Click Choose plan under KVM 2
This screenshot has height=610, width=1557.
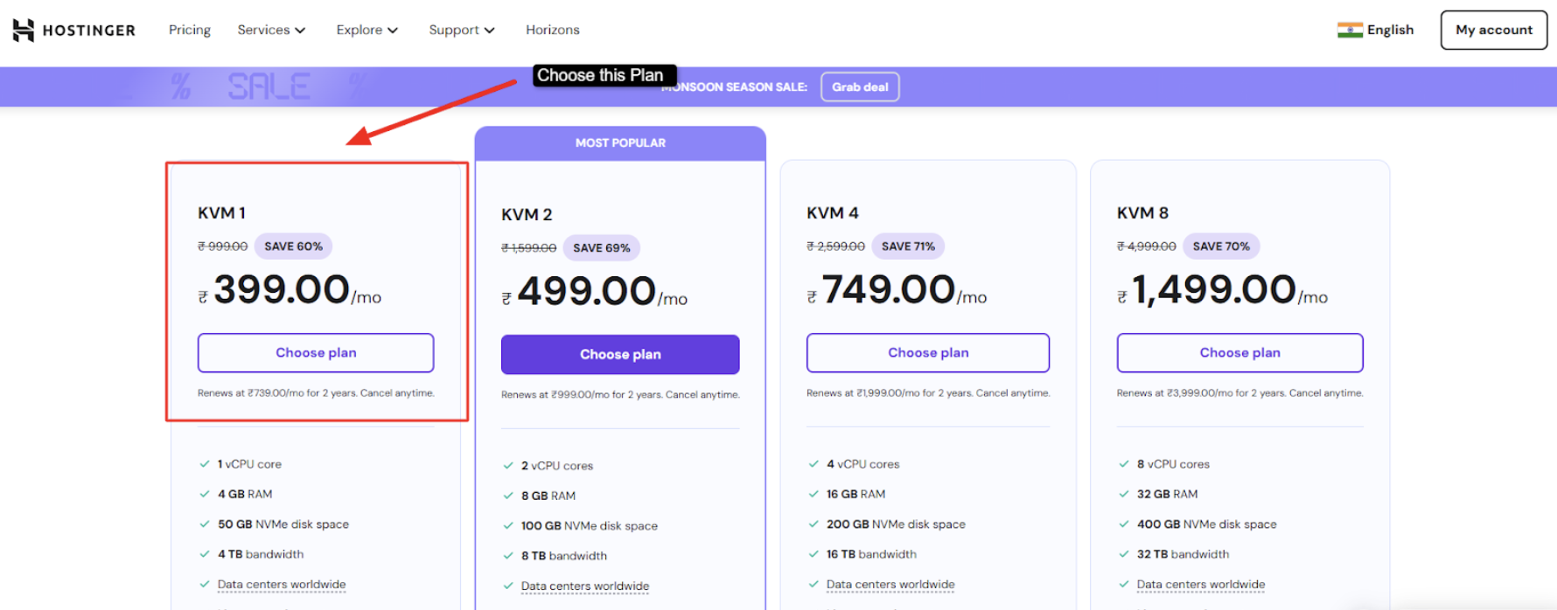tap(619, 354)
